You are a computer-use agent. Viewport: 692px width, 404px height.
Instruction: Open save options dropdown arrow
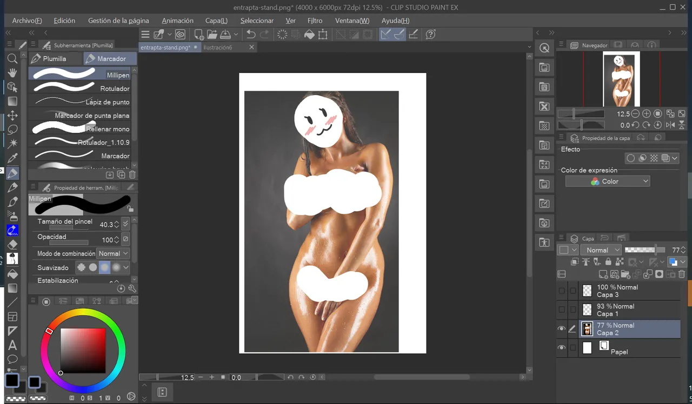tap(236, 35)
